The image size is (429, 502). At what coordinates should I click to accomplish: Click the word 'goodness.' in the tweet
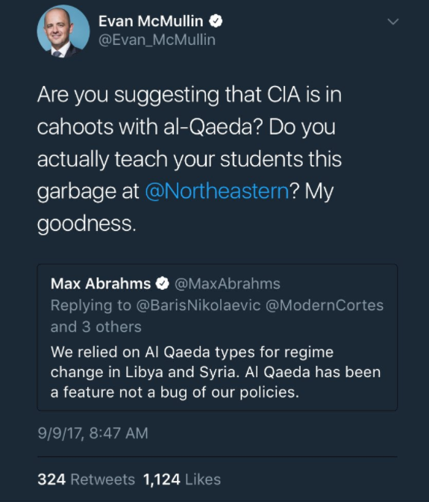point(87,223)
